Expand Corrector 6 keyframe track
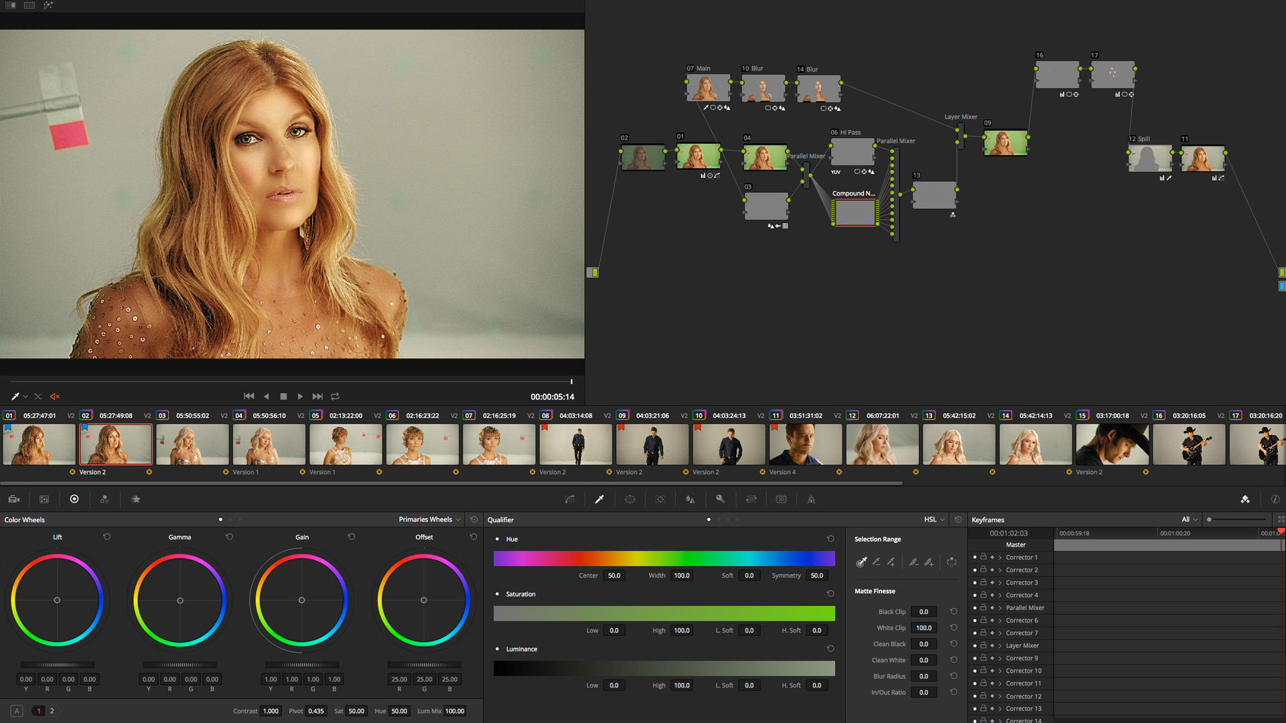The height and width of the screenshot is (723, 1286). pyautogui.click(x=1000, y=621)
